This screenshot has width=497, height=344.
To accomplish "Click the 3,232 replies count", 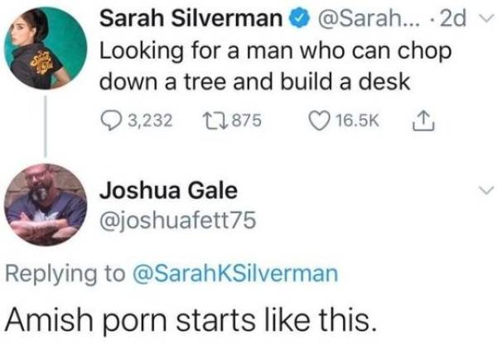I will click(152, 121).
